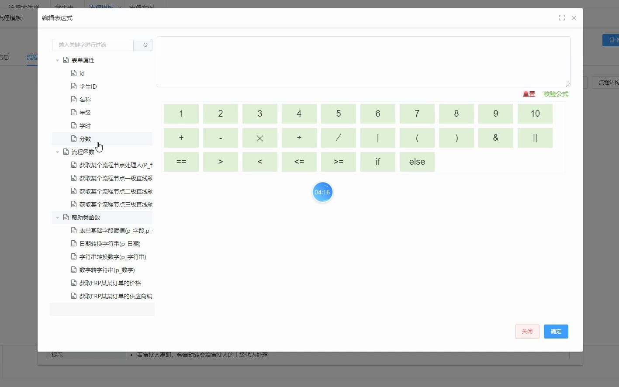Click the document icon next to 分数
The image size is (619, 387).
pyautogui.click(x=74, y=139)
